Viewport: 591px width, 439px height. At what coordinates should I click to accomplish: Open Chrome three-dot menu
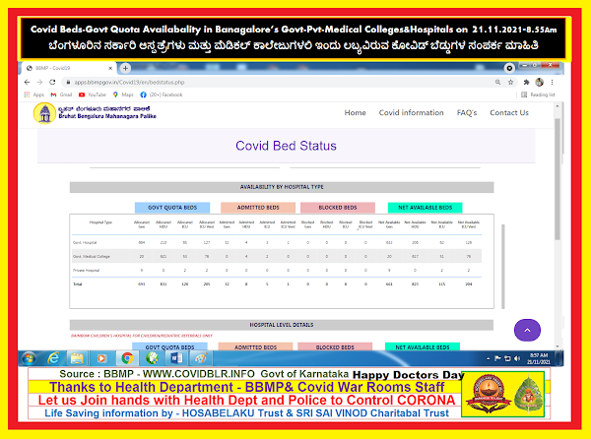pyautogui.click(x=552, y=82)
